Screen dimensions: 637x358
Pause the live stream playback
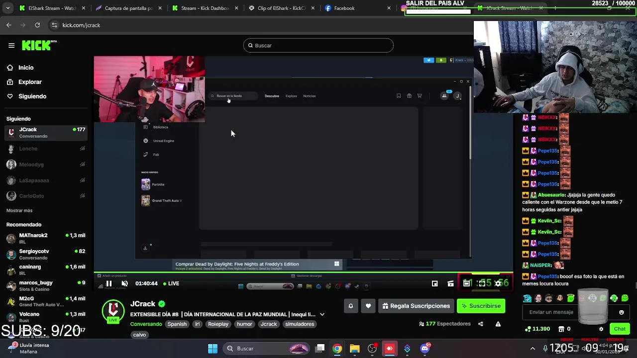tap(108, 283)
